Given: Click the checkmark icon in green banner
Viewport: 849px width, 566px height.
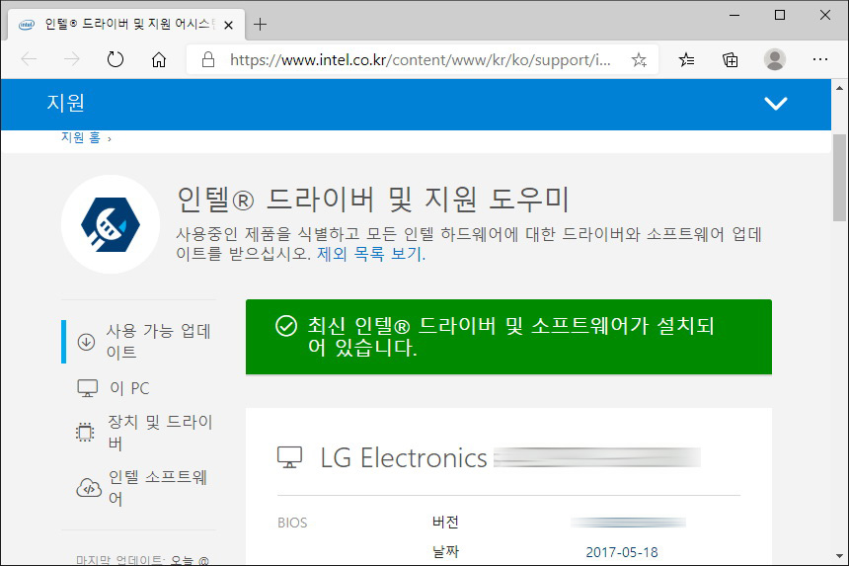Looking at the screenshot, I should 286,326.
